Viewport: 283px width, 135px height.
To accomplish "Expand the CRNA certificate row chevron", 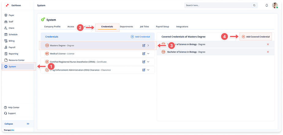I will (148, 62).
